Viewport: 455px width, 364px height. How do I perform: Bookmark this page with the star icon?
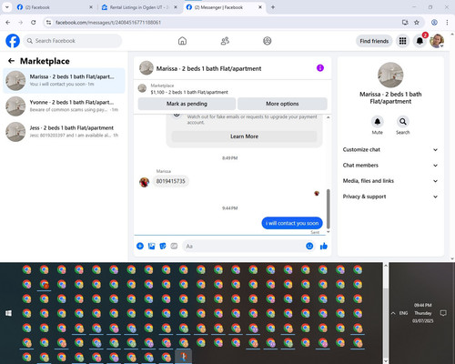click(x=417, y=23)
